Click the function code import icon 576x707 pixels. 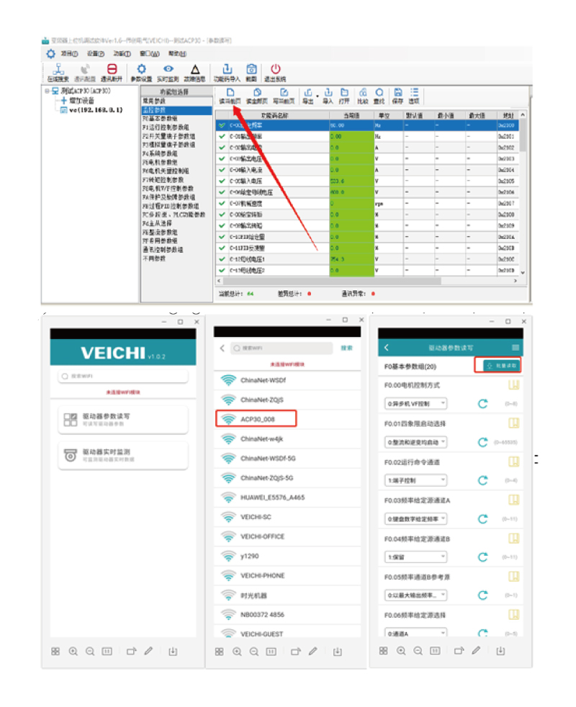click(227, 69)
